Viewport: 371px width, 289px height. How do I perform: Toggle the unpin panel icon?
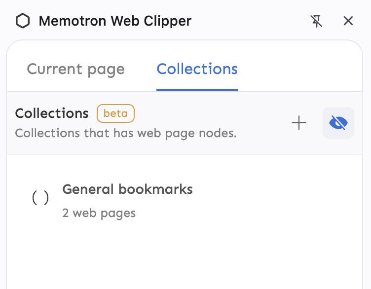pos(316,21)
